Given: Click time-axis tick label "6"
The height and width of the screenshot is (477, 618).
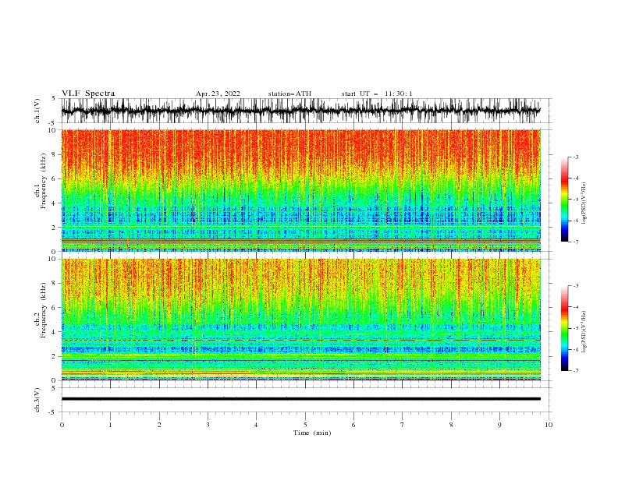Looking at the screenshot, I should (x=353, y=425).
